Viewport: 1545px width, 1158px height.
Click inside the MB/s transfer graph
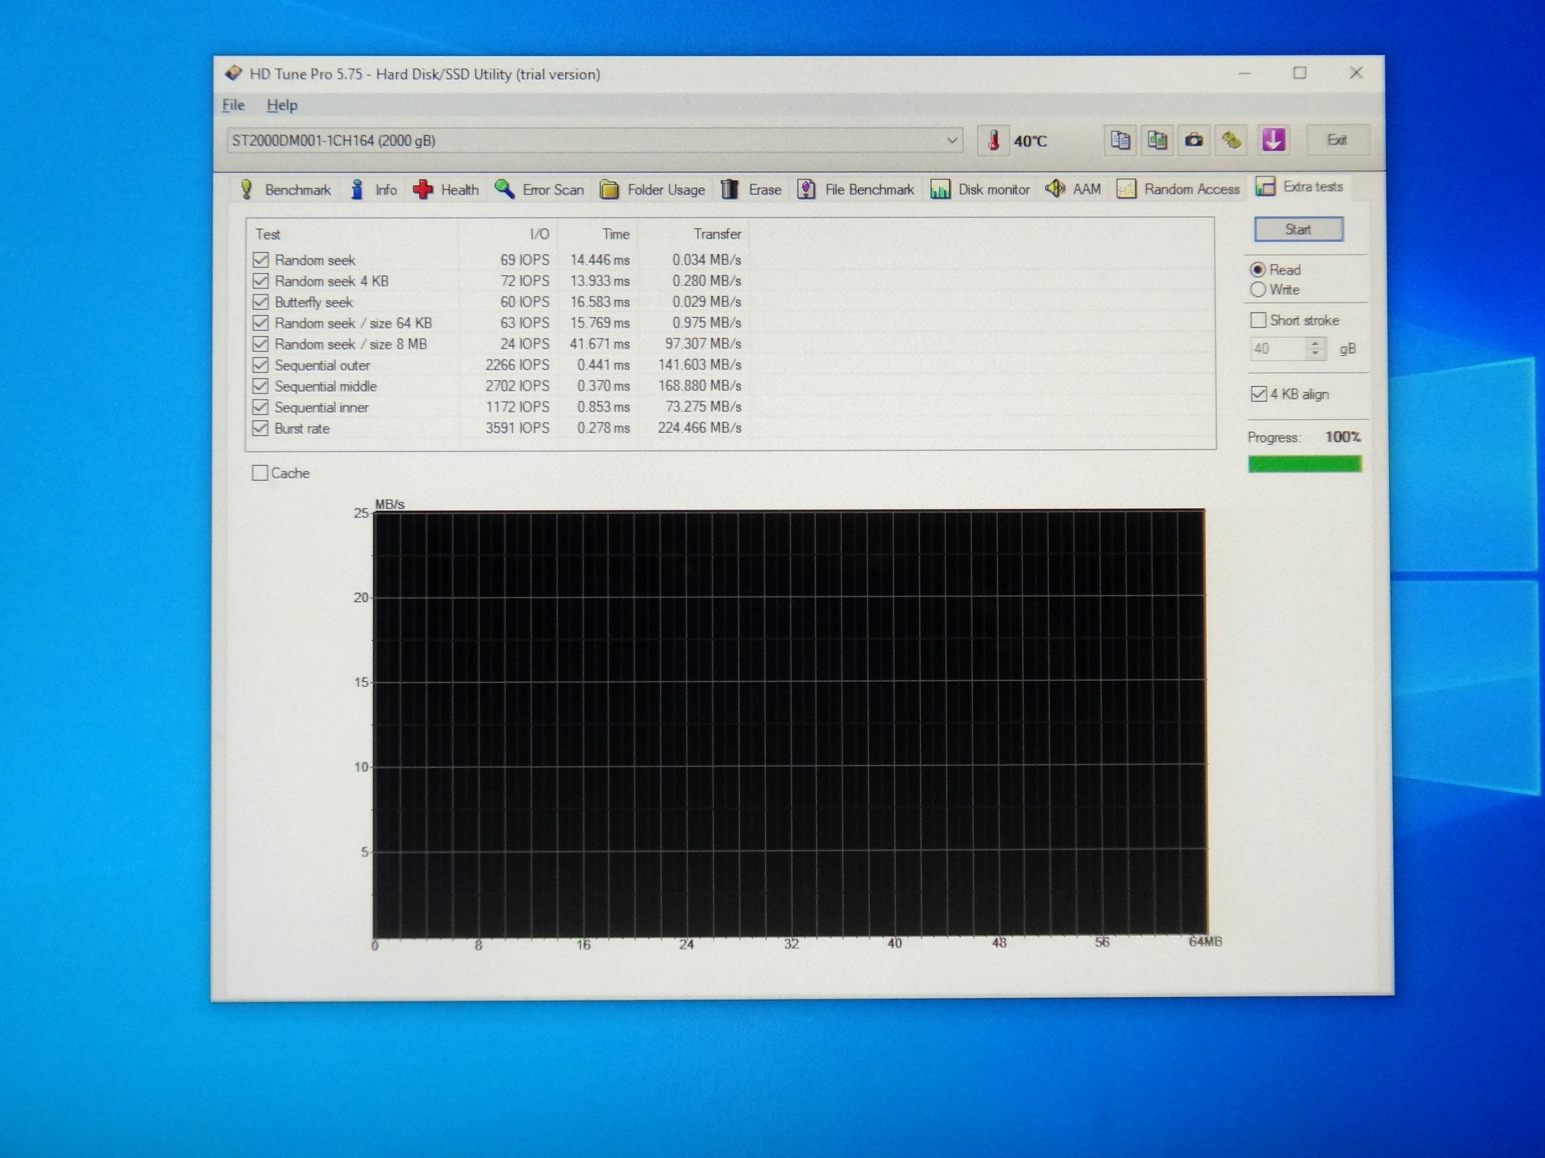point(790,724)
